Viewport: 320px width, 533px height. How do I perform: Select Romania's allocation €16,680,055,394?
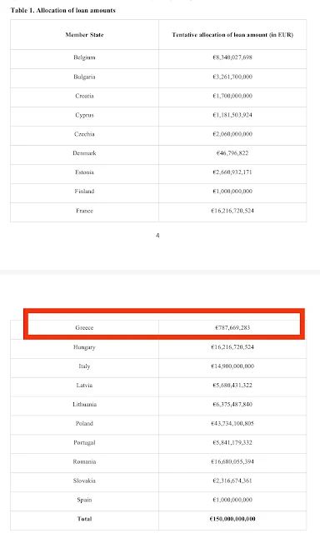pos(232,461)
